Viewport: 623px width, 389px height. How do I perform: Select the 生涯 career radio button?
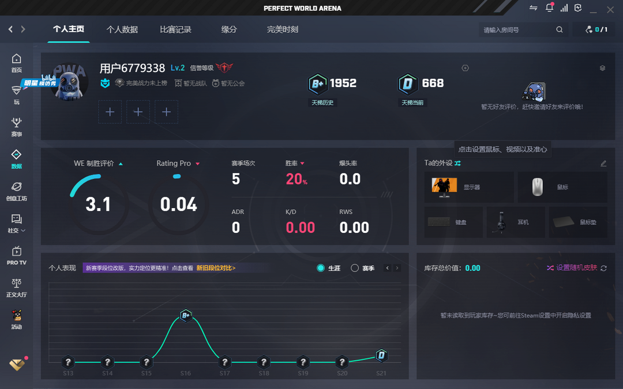pos(321,268)
